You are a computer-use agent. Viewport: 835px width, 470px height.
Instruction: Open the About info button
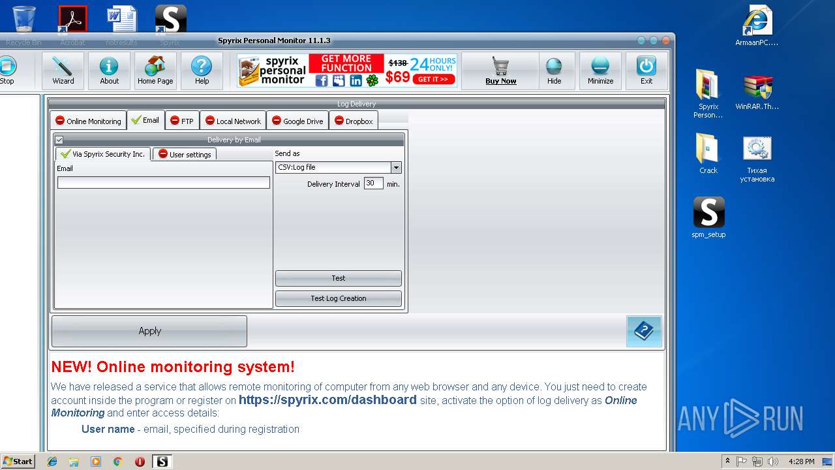[x=109, y=70]
